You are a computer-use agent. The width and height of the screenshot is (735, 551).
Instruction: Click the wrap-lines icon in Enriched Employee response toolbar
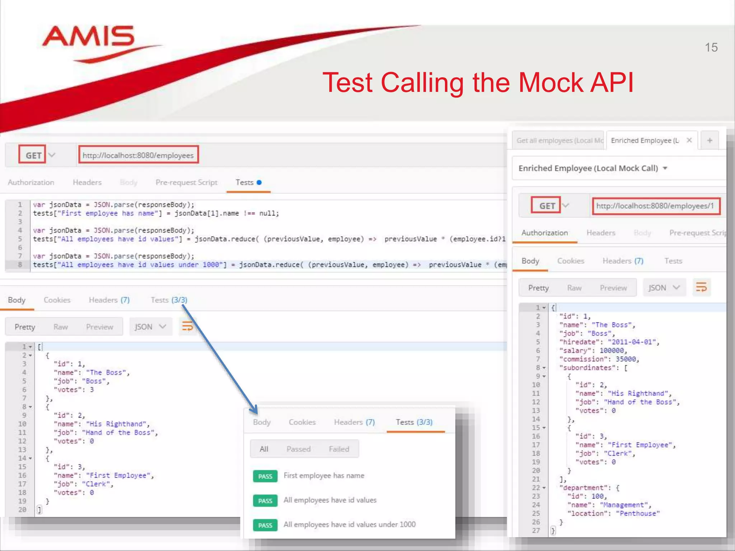pyautogui.click(x=701, y=287)
